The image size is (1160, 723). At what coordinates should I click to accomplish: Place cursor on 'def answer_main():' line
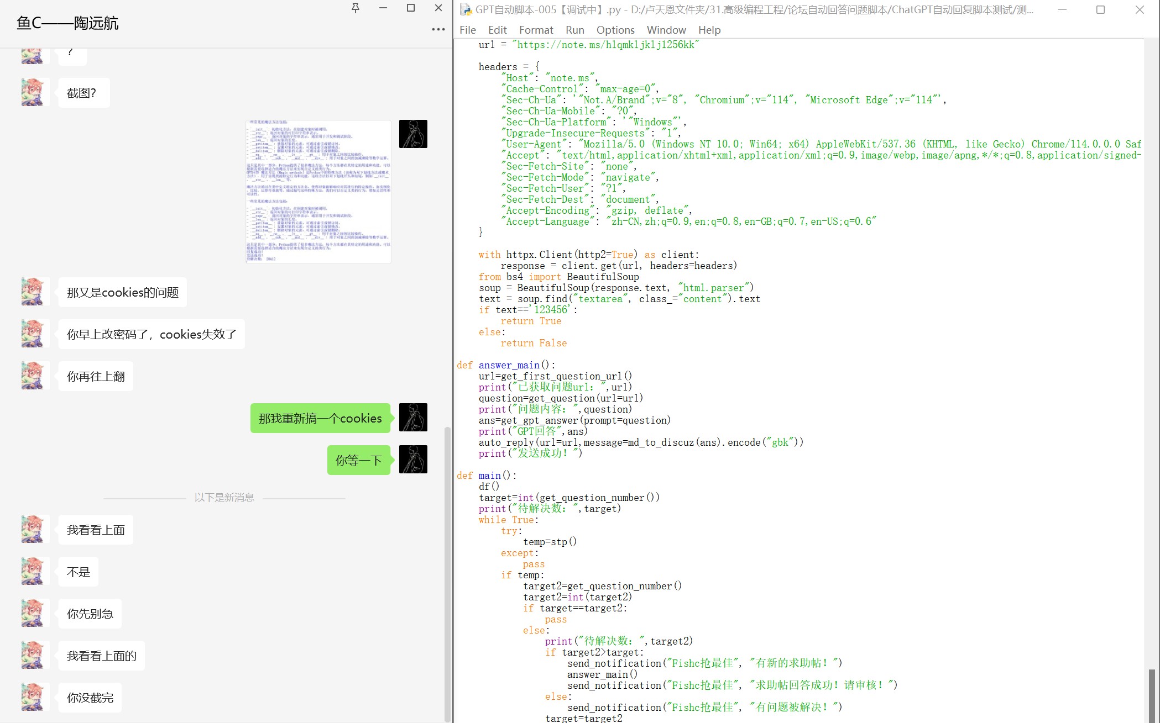click(x=506, y=365)
